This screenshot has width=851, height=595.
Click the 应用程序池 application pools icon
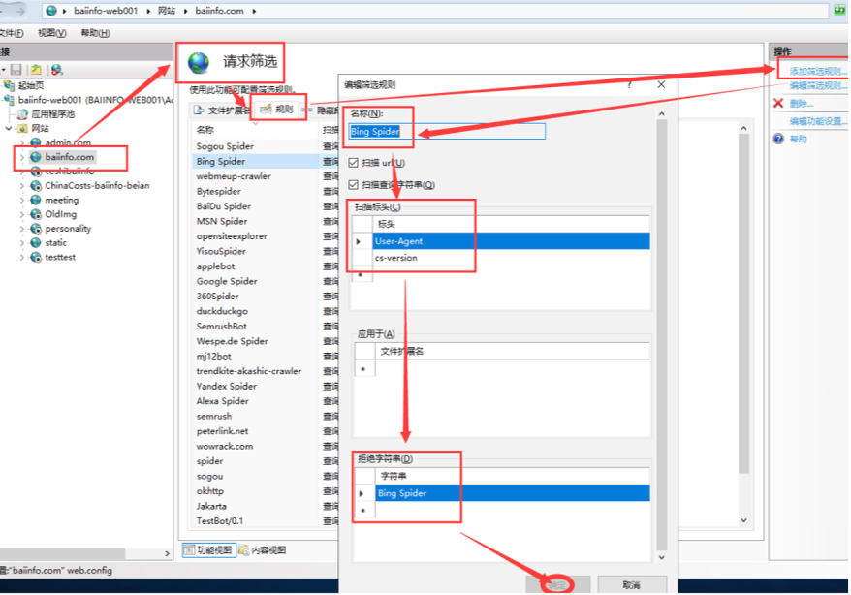click(22, 114)
